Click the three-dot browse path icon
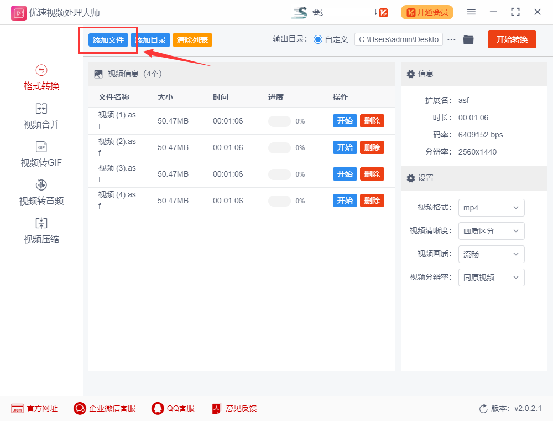The image size is (553, 421). coord(451,39)
